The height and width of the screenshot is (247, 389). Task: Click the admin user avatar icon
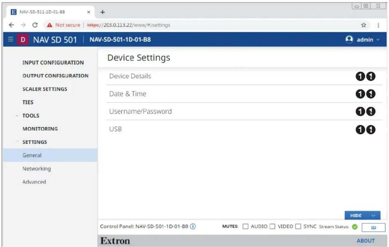349,39
